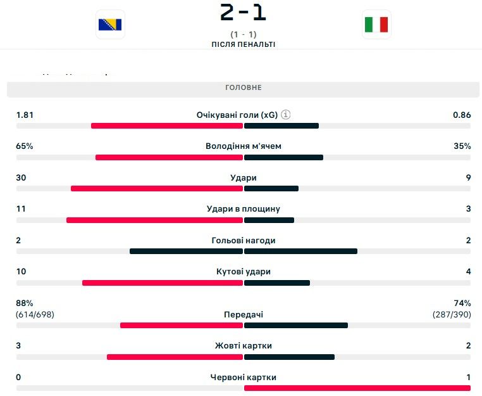Image resolution: width=482 pixels, height=396 pixels.
Task: Open the xG info tooltip icon
Action: [286, 115]
